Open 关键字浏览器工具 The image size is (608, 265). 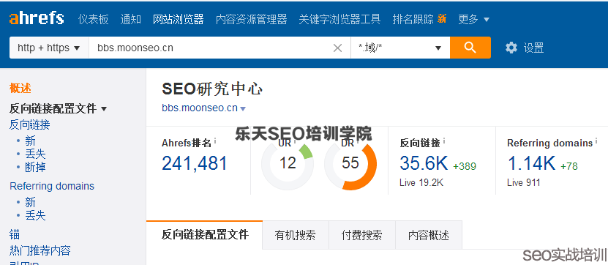click(x=339, y=19)
